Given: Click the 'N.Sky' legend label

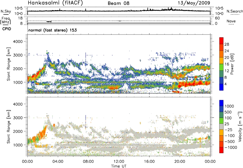Looking at the screenshot, I should pyautogui.click(x=6, y=11).
